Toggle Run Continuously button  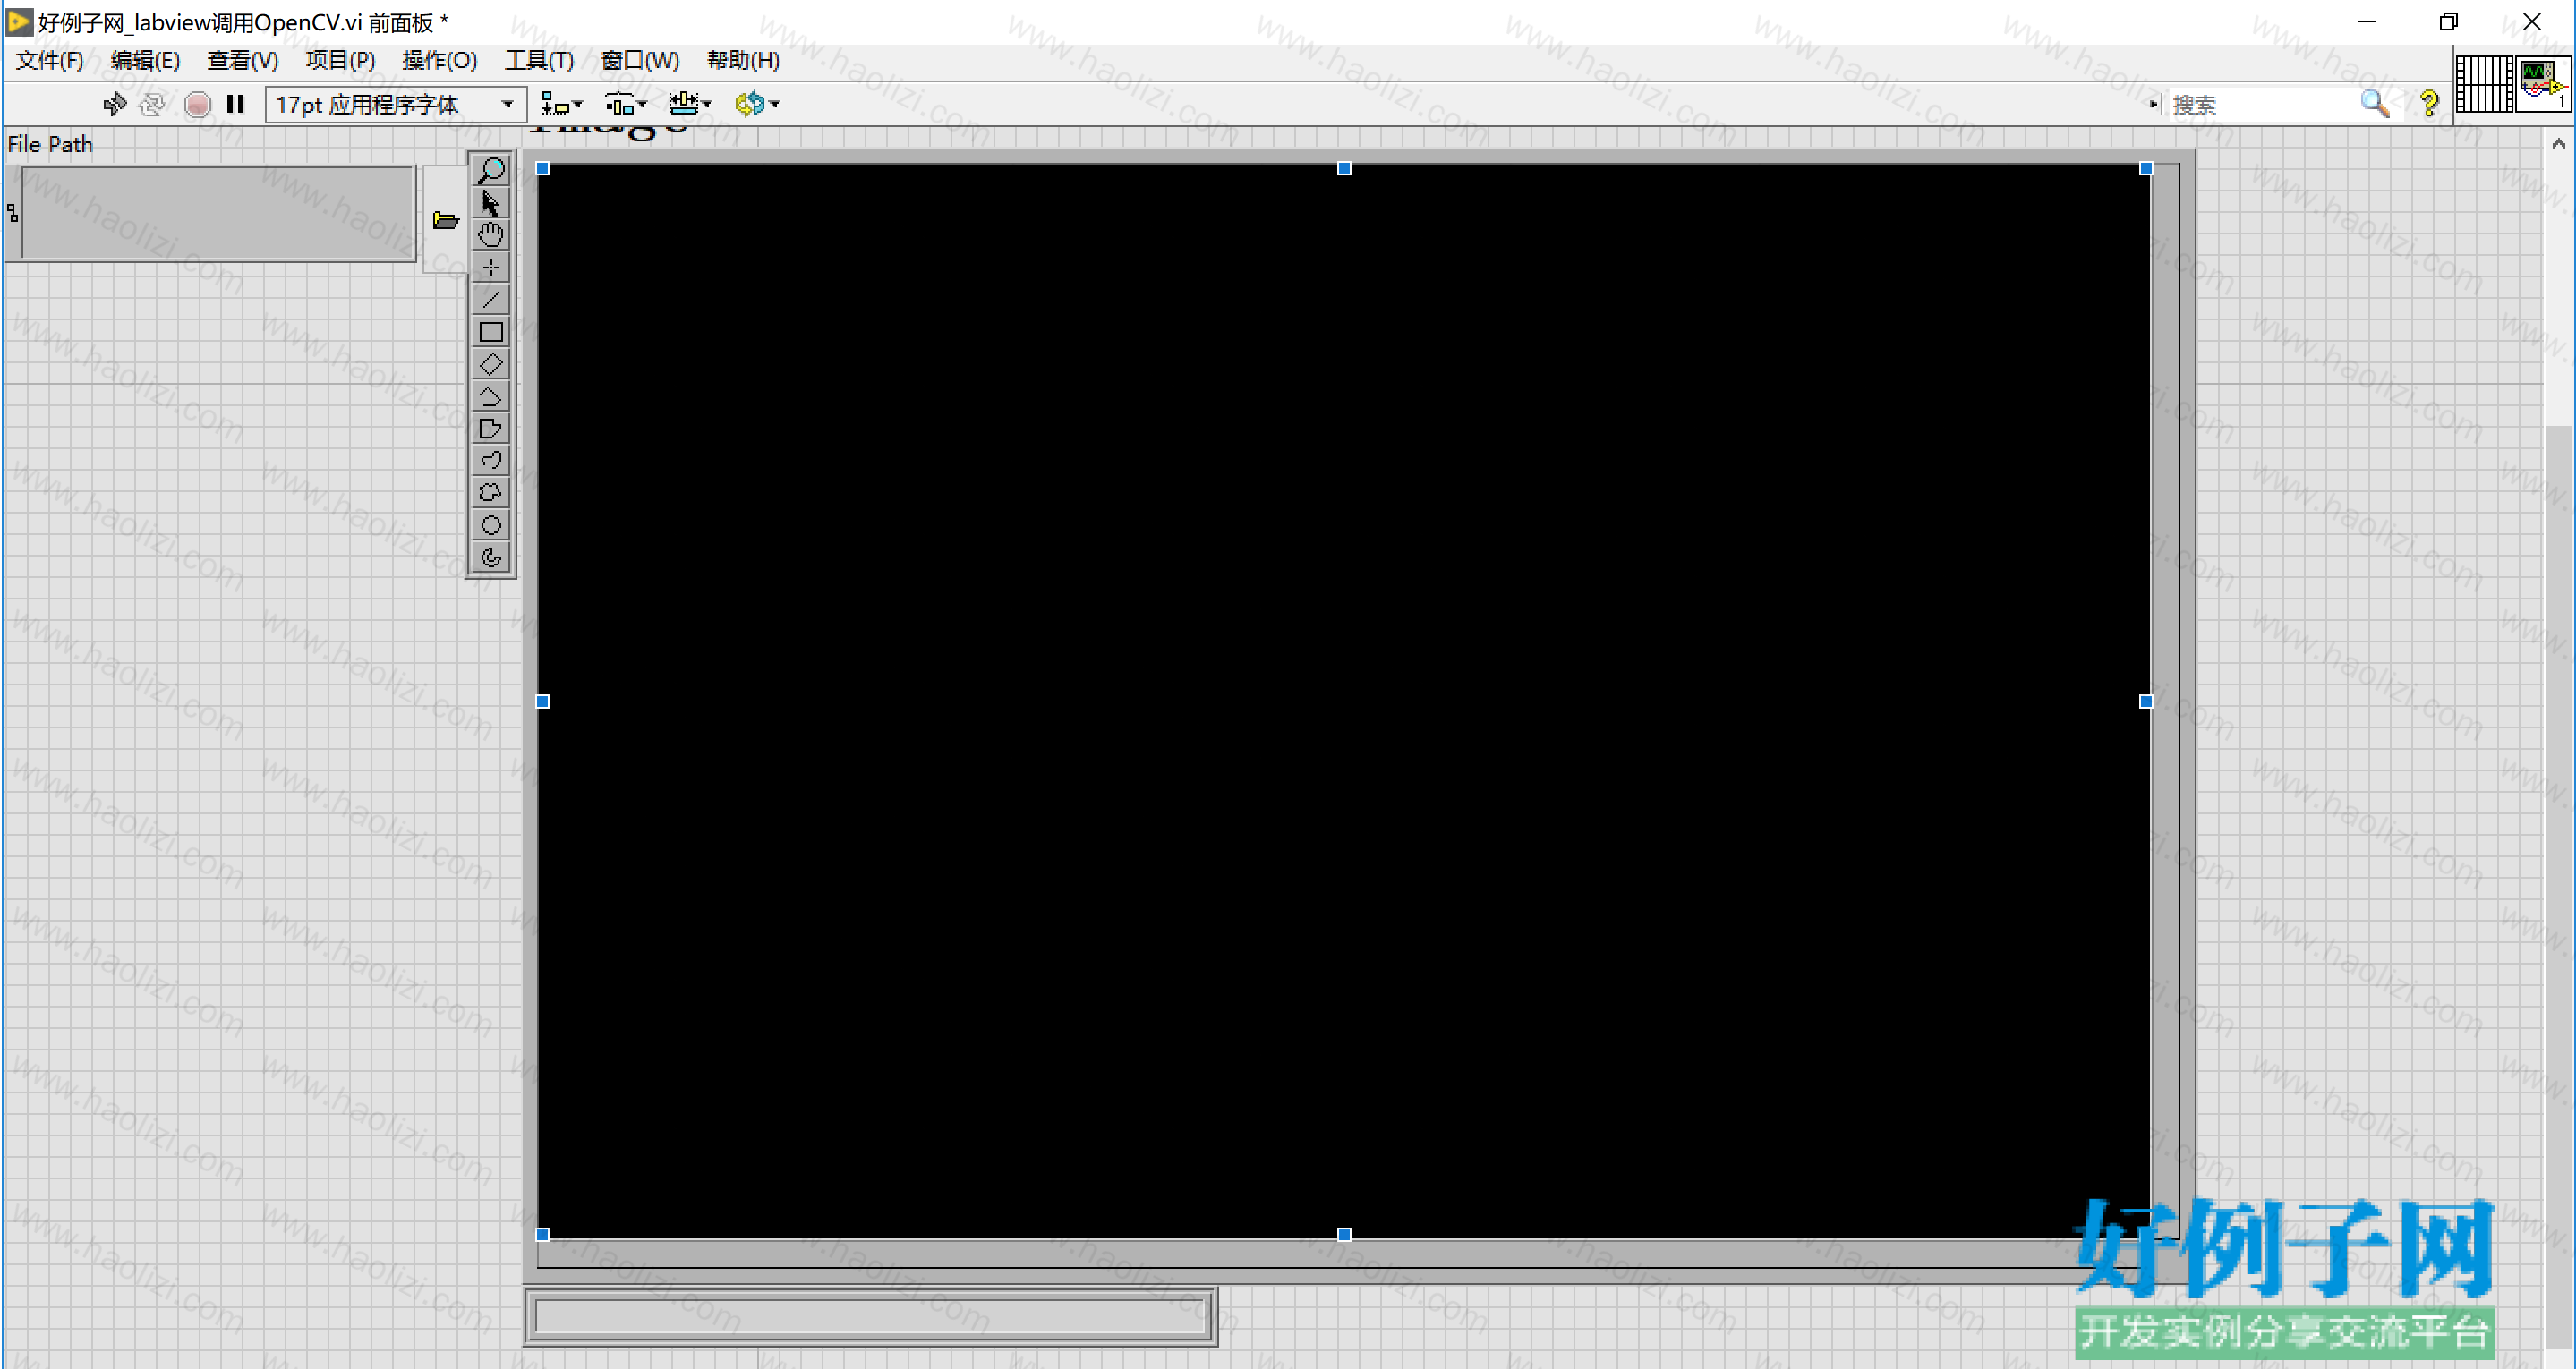pyautogui.click(x=153, y=104)
